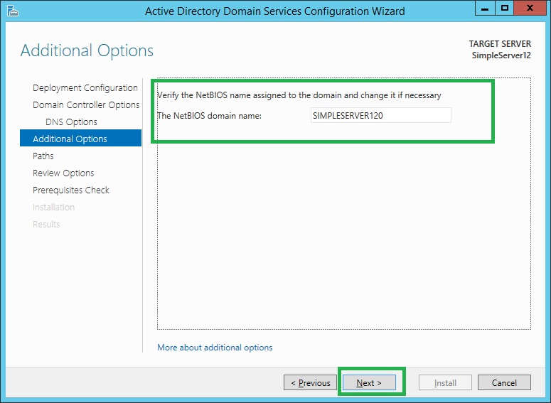Go to Domain Controller Options step
551x403 pixels.
[86, 104]
